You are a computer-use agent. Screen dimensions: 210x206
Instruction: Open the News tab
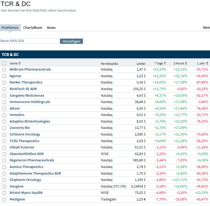[x=51, y=28]
